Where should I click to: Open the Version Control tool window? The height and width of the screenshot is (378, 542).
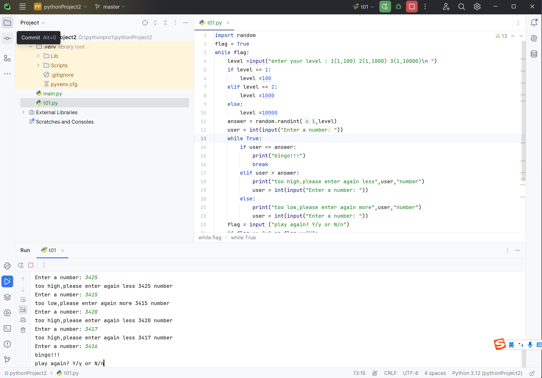(x=7, y=360)
